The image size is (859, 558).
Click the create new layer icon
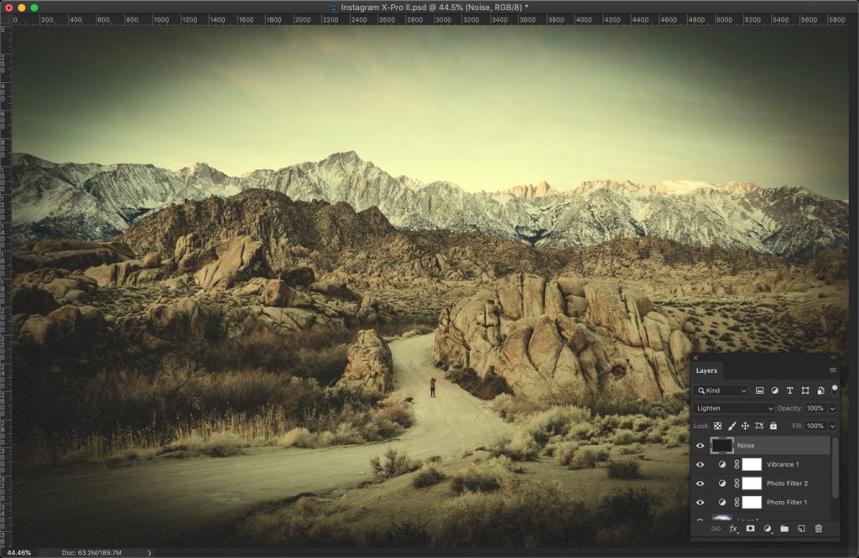tap(802, 529)
